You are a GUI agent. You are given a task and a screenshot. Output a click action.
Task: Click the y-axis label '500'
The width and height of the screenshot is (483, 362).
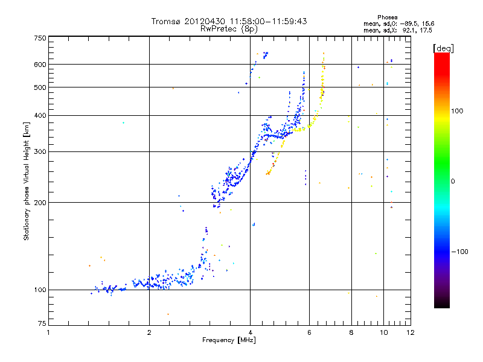click(x=40, y=87)
